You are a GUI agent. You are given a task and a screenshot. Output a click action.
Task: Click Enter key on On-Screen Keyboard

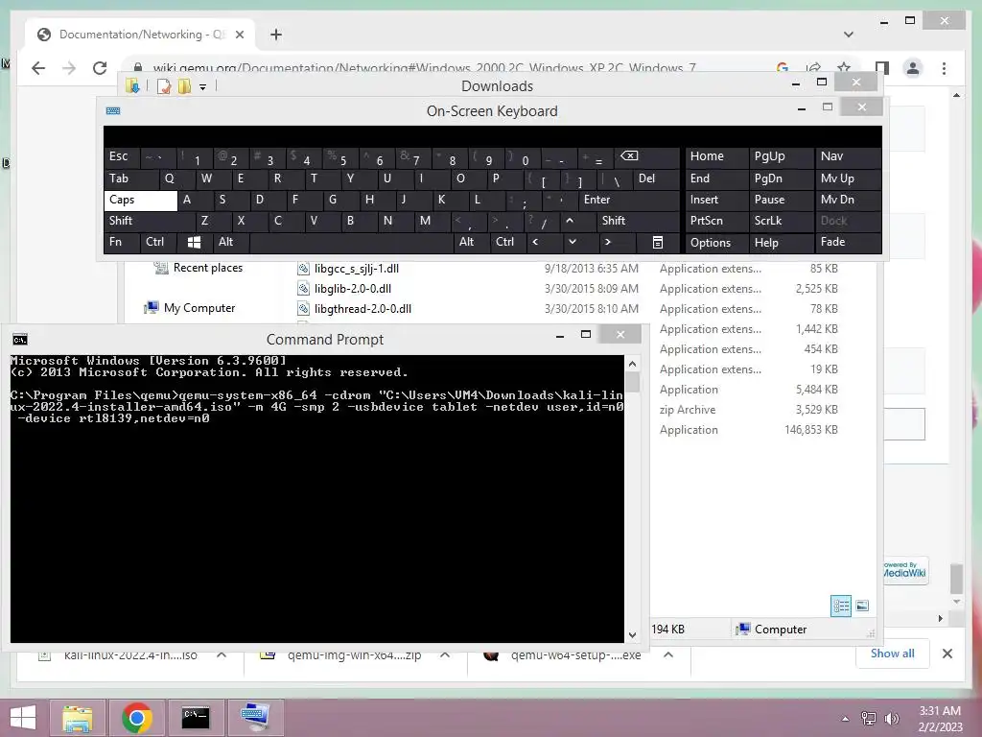(x=629, y=200)
